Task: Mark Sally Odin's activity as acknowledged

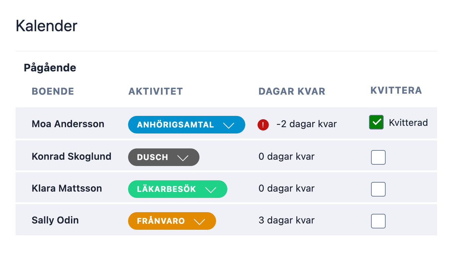Action: pos(378,221)
